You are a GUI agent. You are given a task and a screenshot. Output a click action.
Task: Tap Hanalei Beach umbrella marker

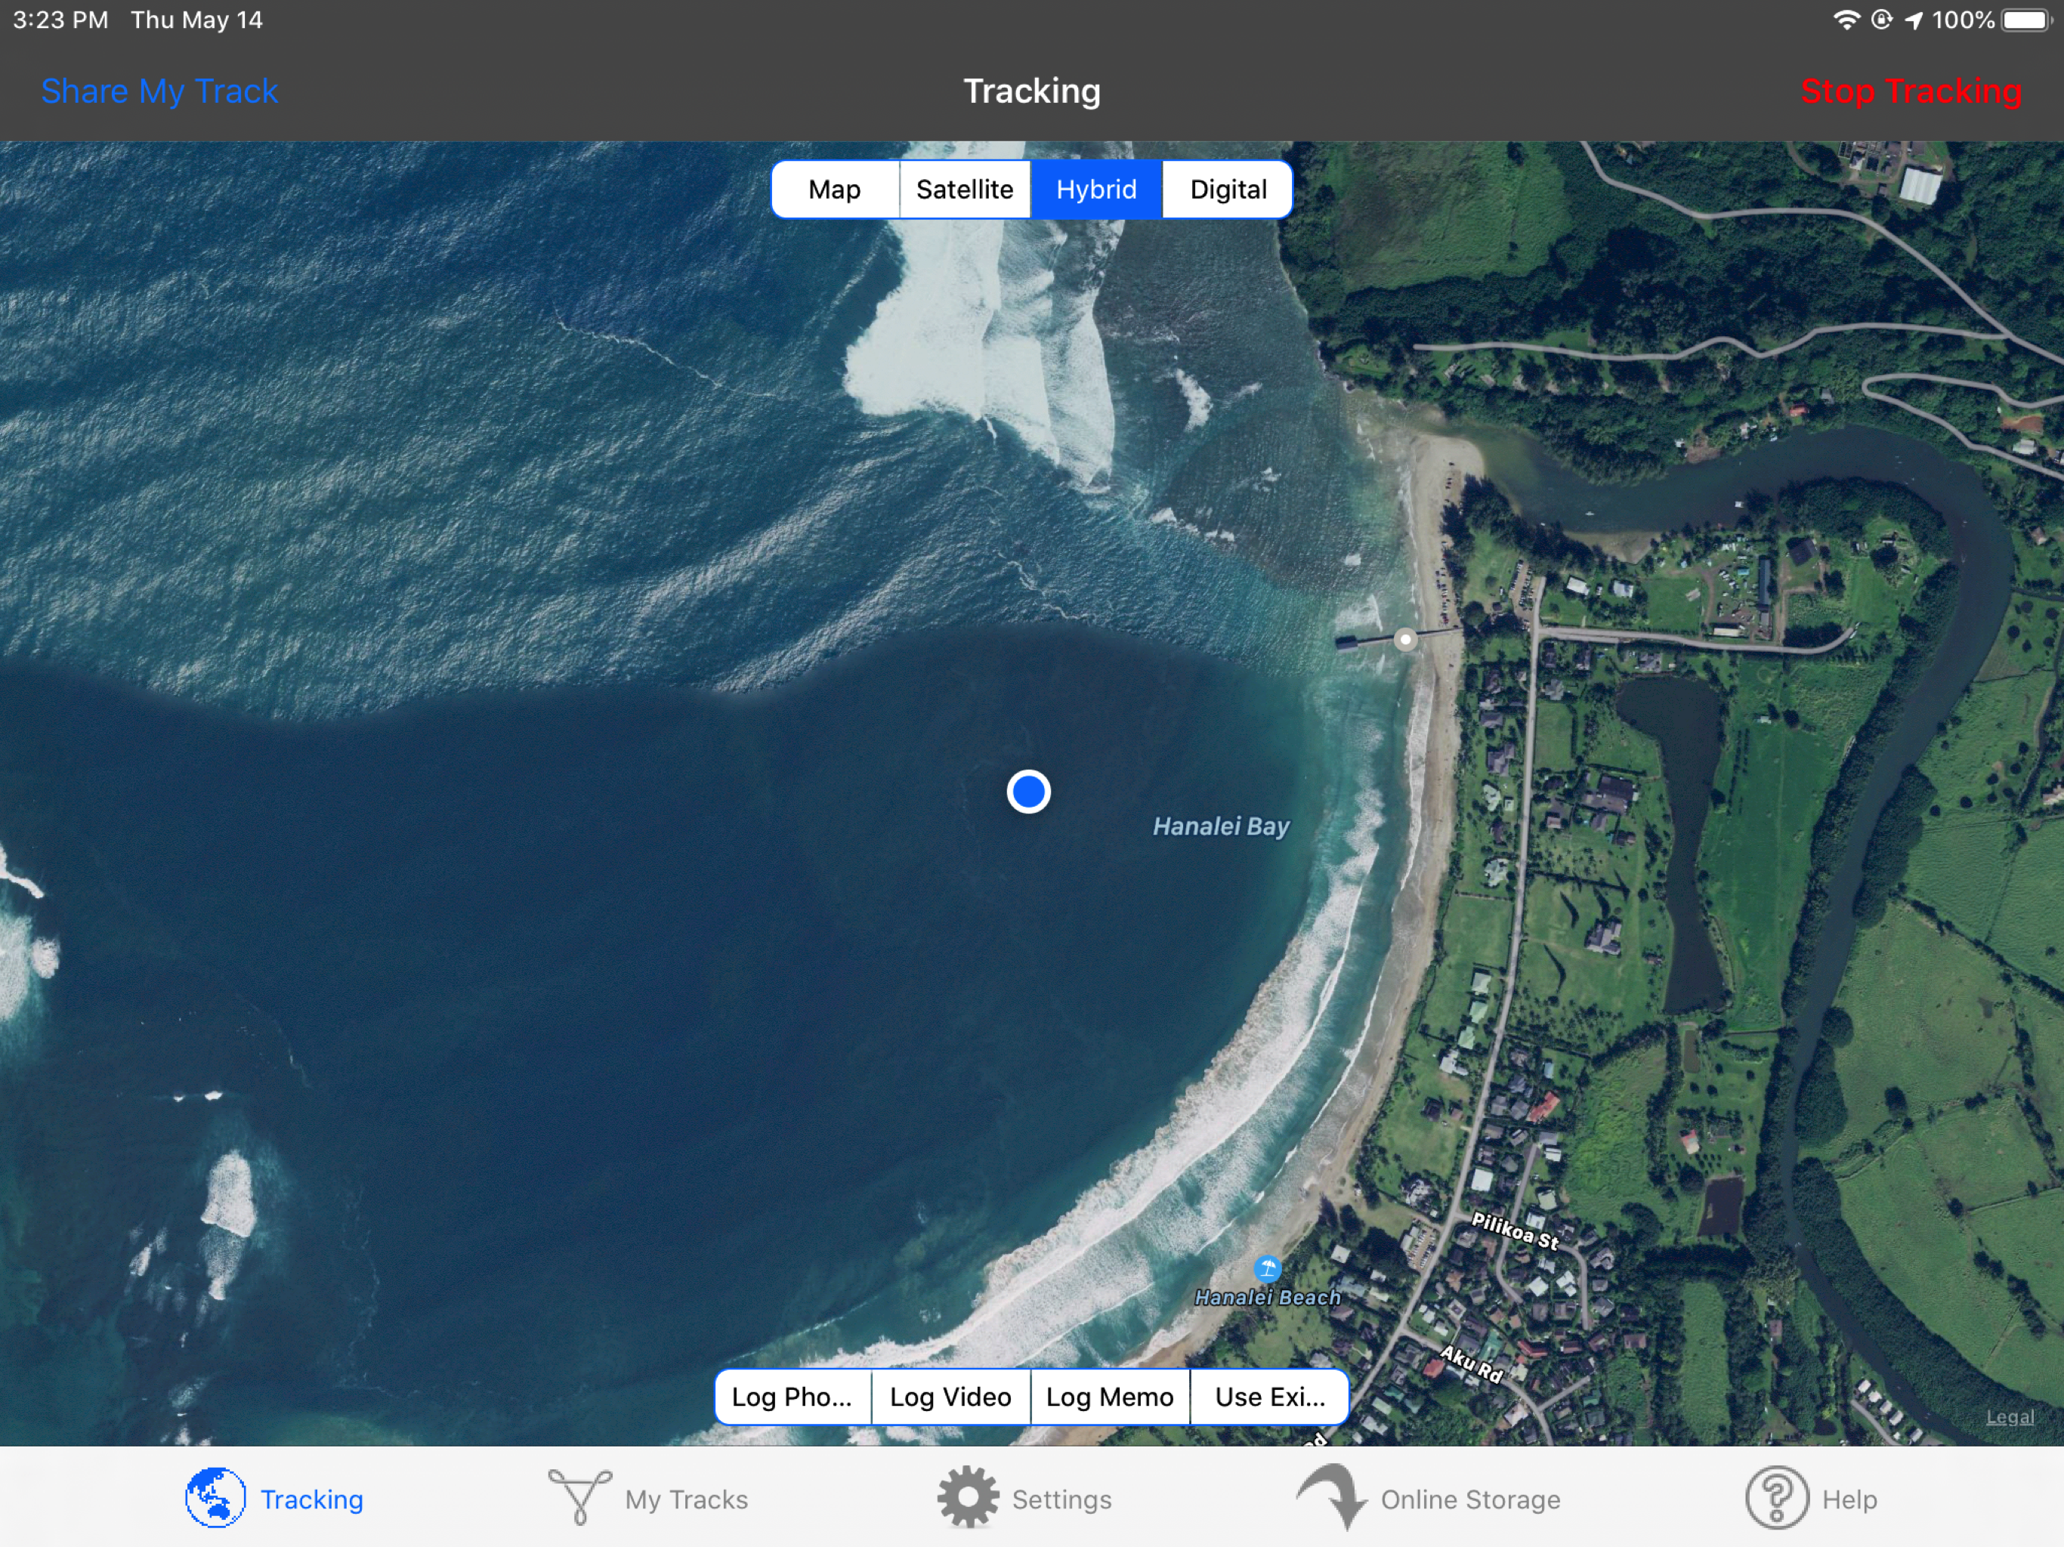1266,1269
